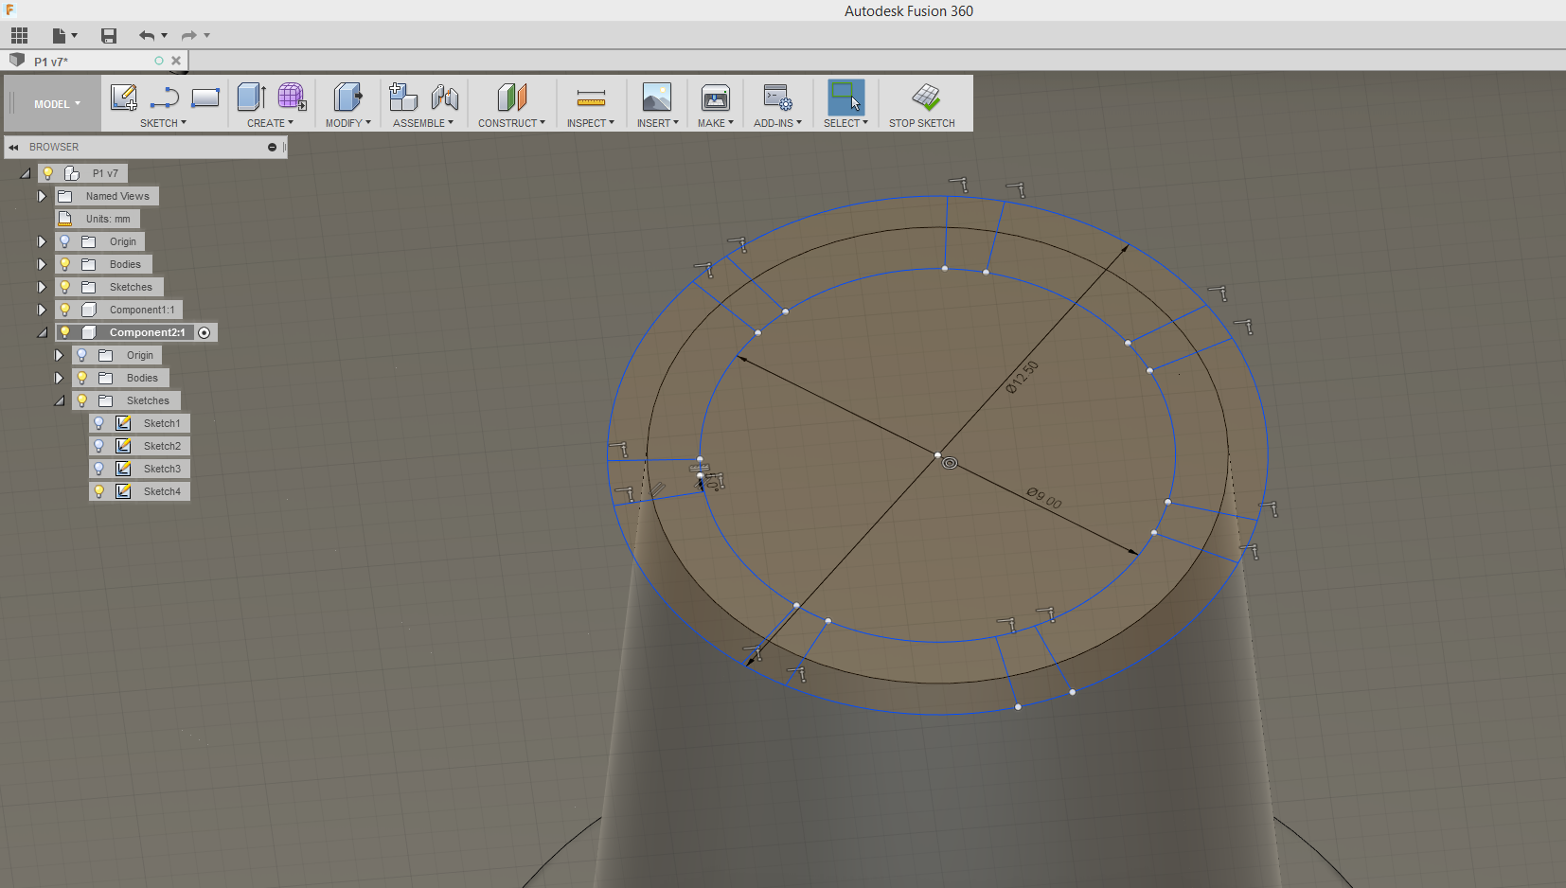Screen dimensions: 1566x888
Task: Toggle visibility of Component2:1
Action: pos(65,332)
